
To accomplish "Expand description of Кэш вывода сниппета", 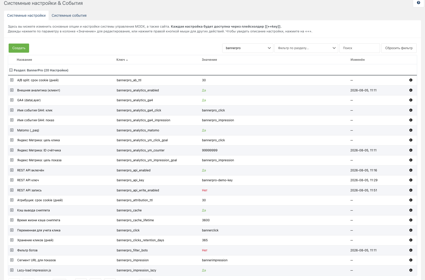I will click(12, 210).
